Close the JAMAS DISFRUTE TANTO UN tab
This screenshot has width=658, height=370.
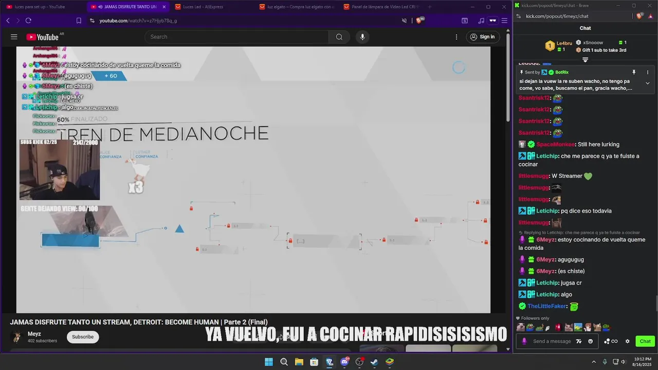164,7
